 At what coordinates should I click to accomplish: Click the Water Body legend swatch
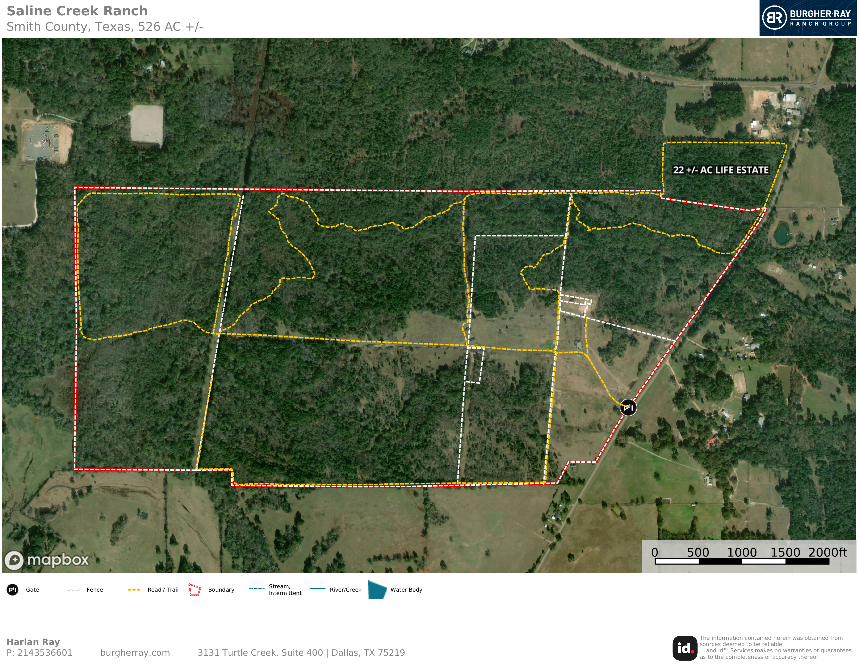377,589
